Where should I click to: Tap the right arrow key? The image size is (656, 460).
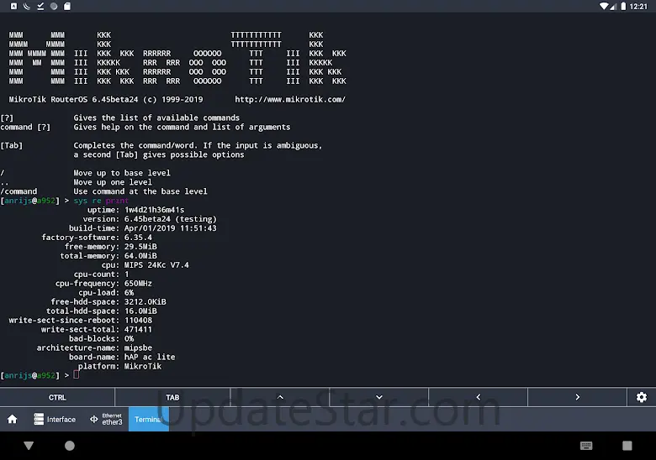(577, 397)
